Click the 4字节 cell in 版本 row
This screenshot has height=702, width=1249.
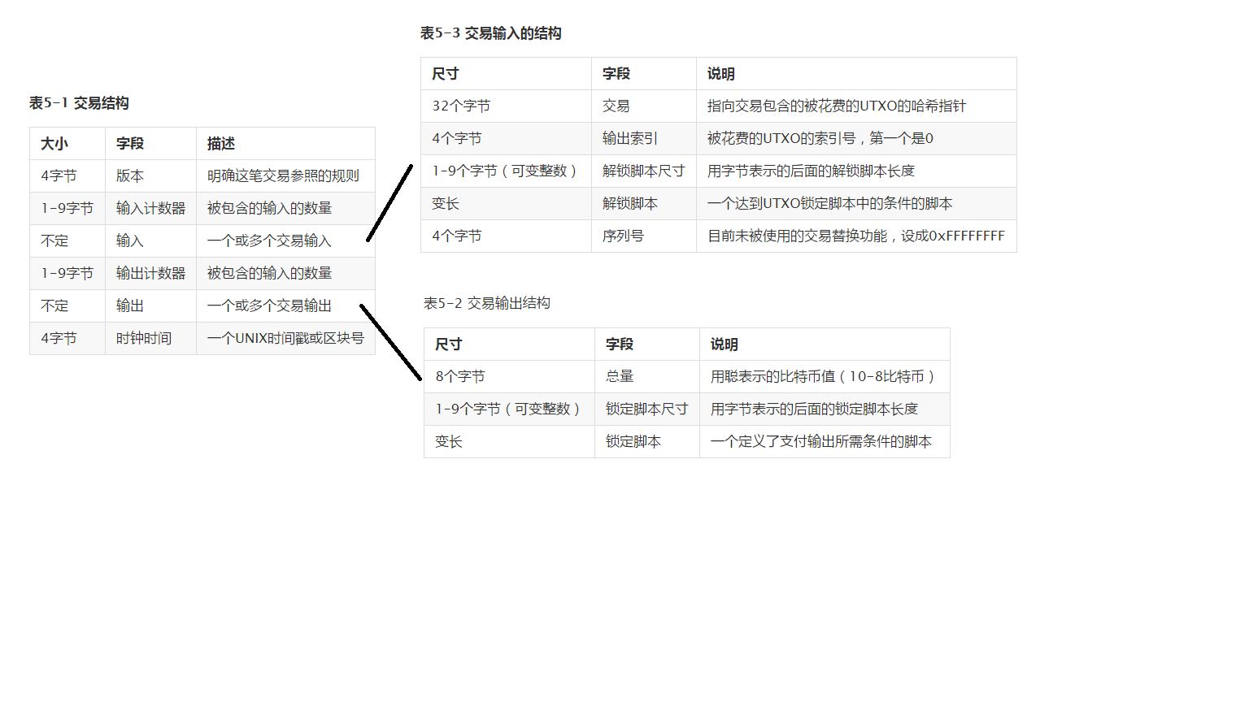pos(67,176)
